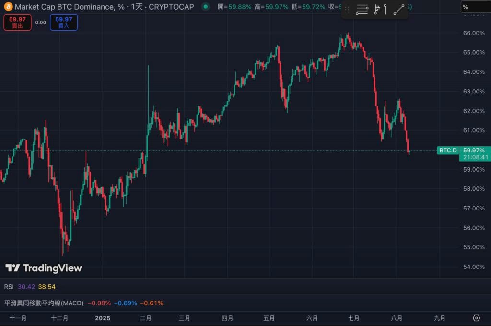Select the trend line drawing tool
The image size is (491, 326).
[x=399, y=10]
